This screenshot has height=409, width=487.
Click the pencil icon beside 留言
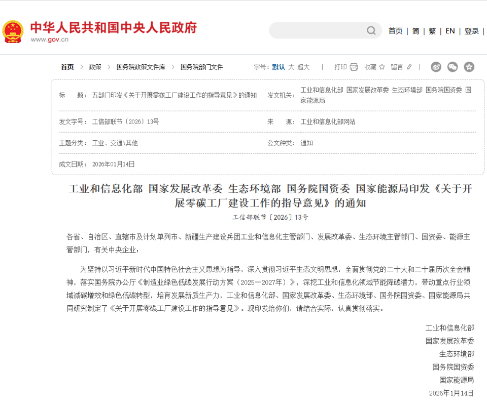click(x=409, y=66)
